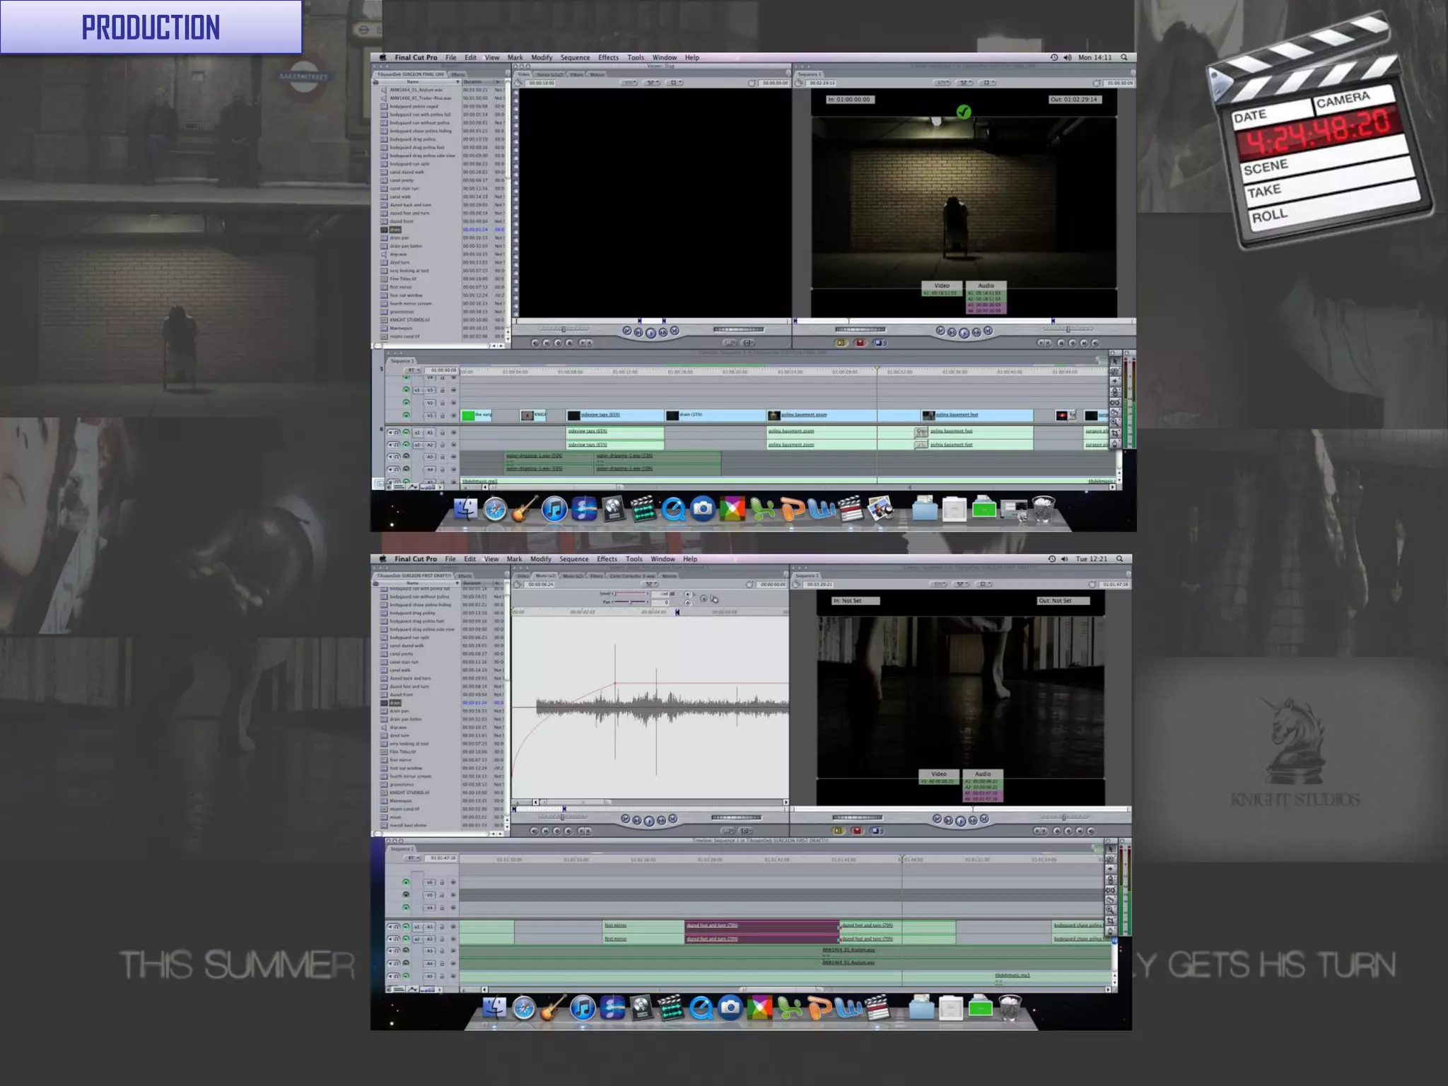Open view overlays pop-up in upper Canvas
This screenshot has width=1448, height=1086.
[988, 83]
